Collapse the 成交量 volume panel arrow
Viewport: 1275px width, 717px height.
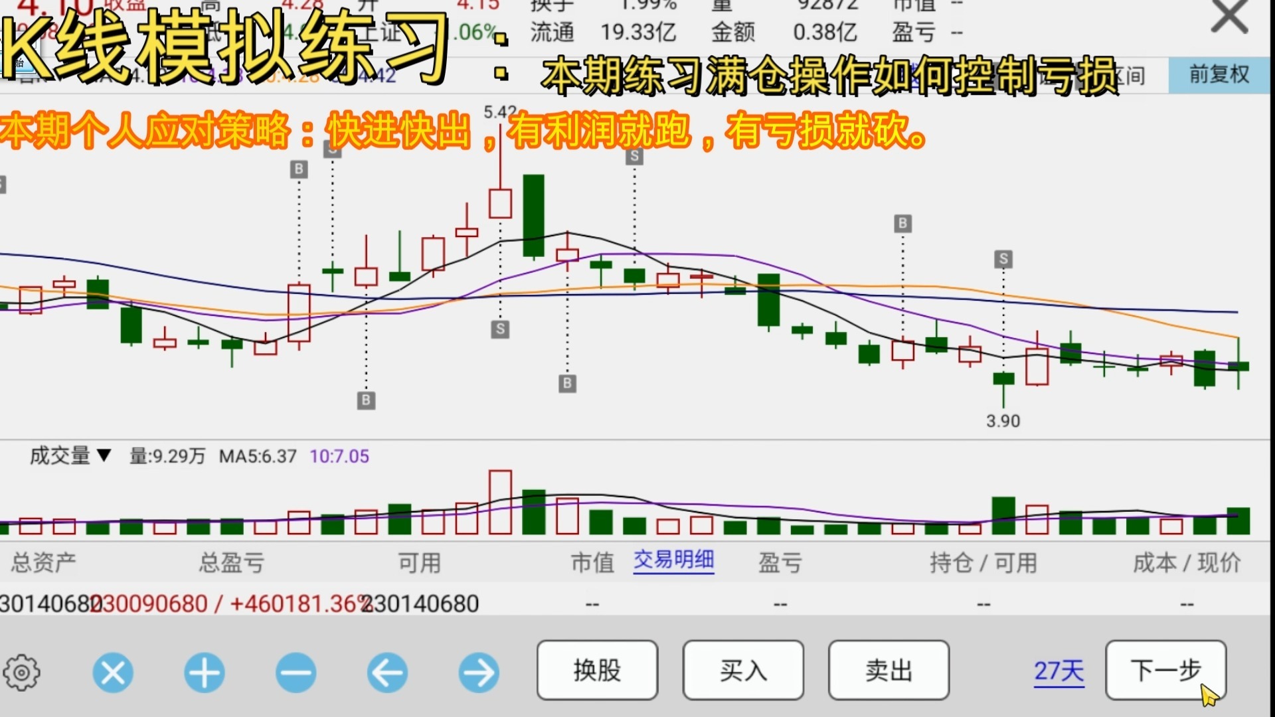tap(104, 457)
